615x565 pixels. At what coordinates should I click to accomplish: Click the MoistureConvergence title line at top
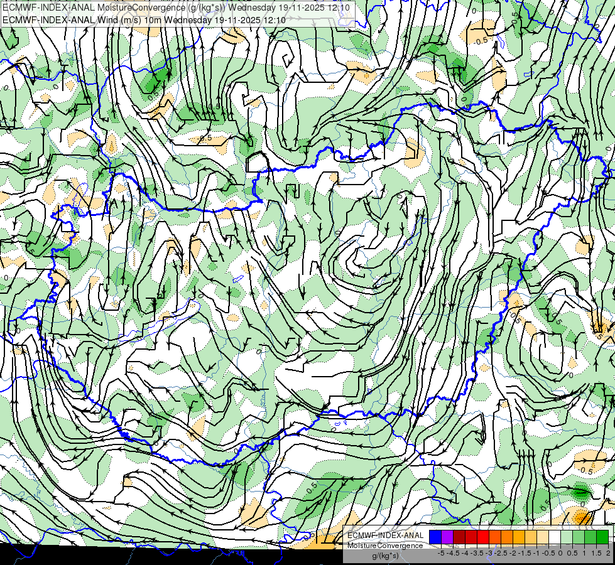tap(176, 8)
